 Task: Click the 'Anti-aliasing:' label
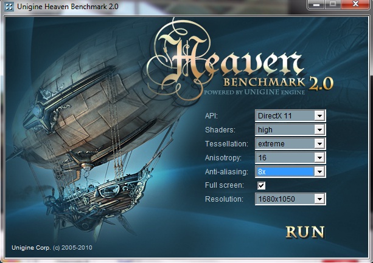[226, 172]
